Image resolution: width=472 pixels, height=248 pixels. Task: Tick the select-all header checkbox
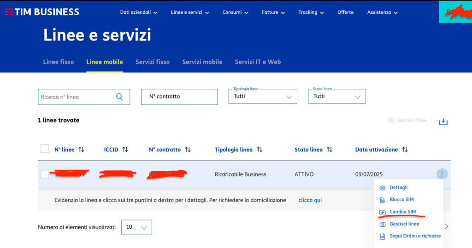click(x=45, y=149)
